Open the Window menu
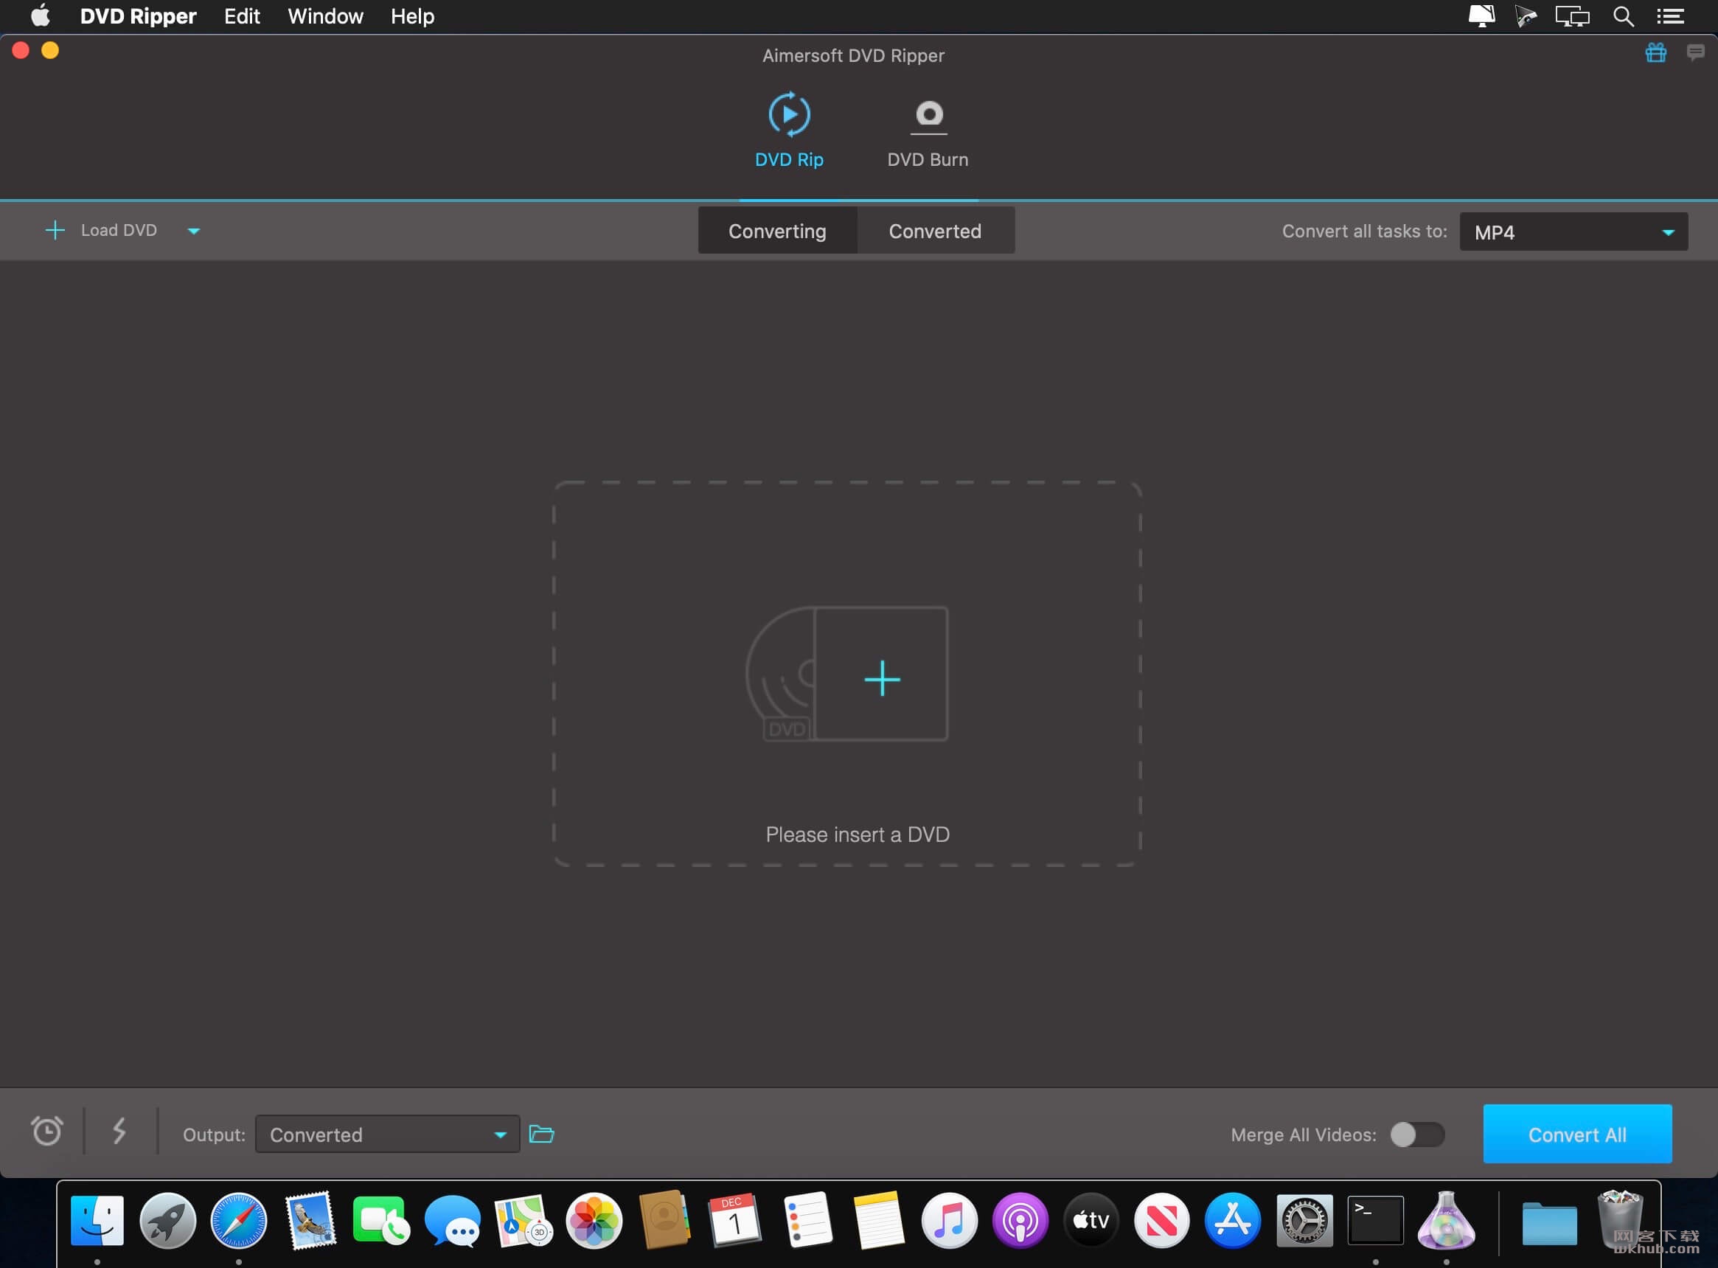1718x1268 pixels. 325,16
